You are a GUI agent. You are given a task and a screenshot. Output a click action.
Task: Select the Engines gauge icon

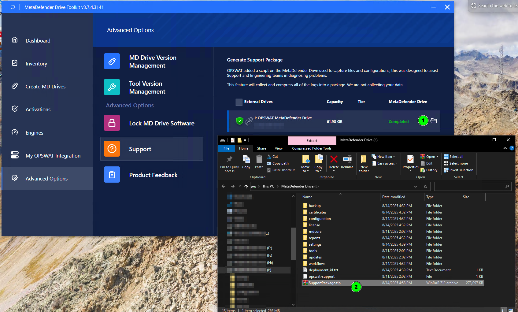pyautogui.click(x=15, y=132)
